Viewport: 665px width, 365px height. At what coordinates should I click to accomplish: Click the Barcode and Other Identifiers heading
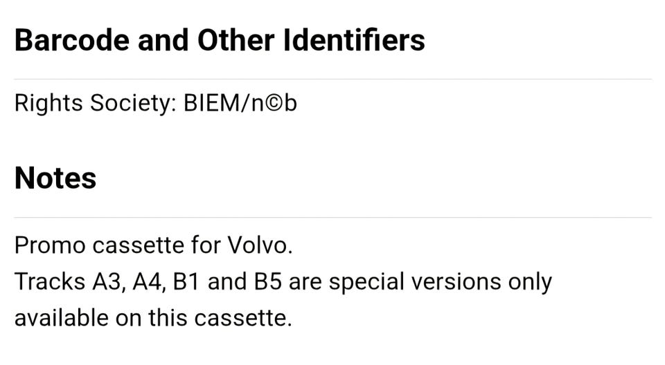(220, 40)
